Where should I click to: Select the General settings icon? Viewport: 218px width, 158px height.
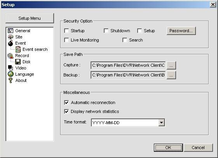point(10,31)
